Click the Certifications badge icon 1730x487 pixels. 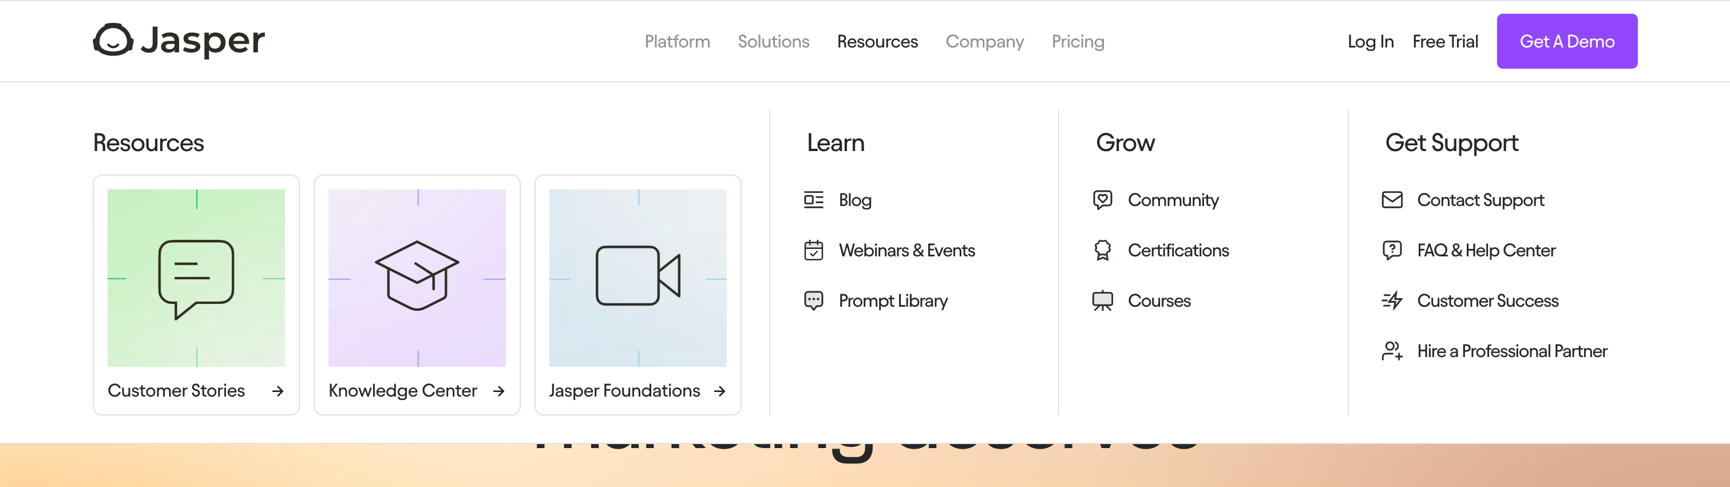click(x=1102, y=251)
